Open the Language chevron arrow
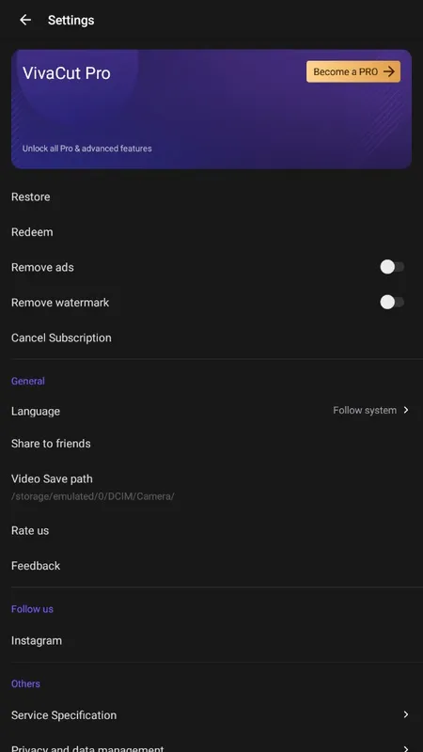 point(406,410)
